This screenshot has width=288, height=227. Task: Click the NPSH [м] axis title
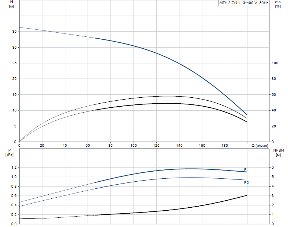tap(278, 153)
